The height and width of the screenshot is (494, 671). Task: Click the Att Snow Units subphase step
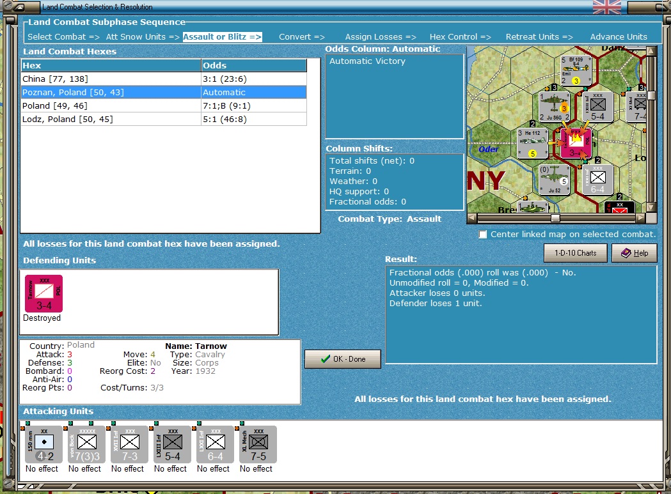[143, 37]
